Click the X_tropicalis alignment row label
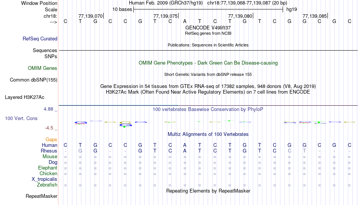 click(44, 179)
